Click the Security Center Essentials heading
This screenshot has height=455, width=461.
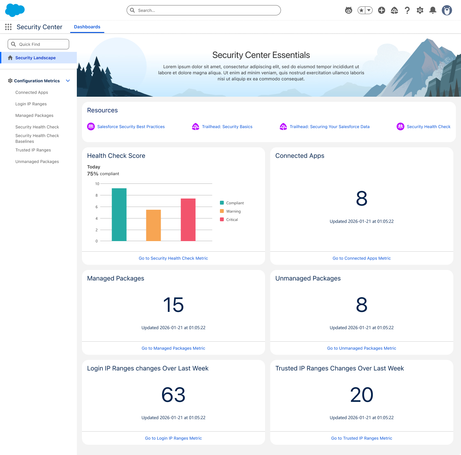(261, 55)
